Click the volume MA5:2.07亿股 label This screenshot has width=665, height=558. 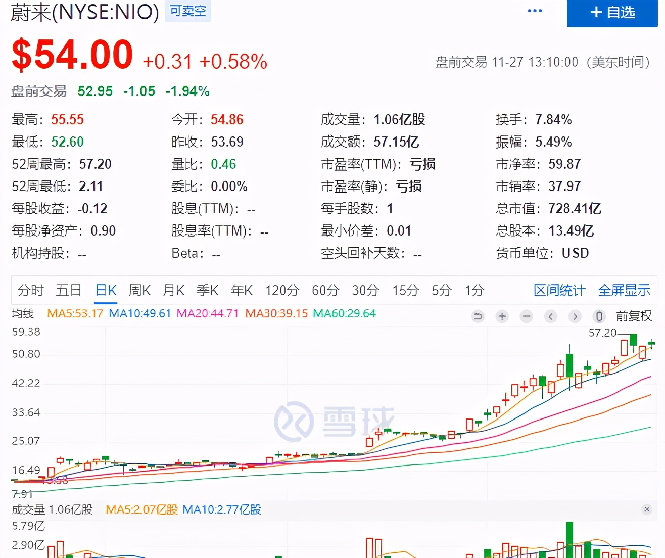pyautogui.click(x=141, y=509)
